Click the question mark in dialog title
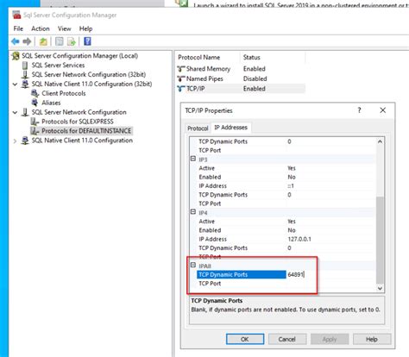The image size is (409, 357). (x=359, y=110)
